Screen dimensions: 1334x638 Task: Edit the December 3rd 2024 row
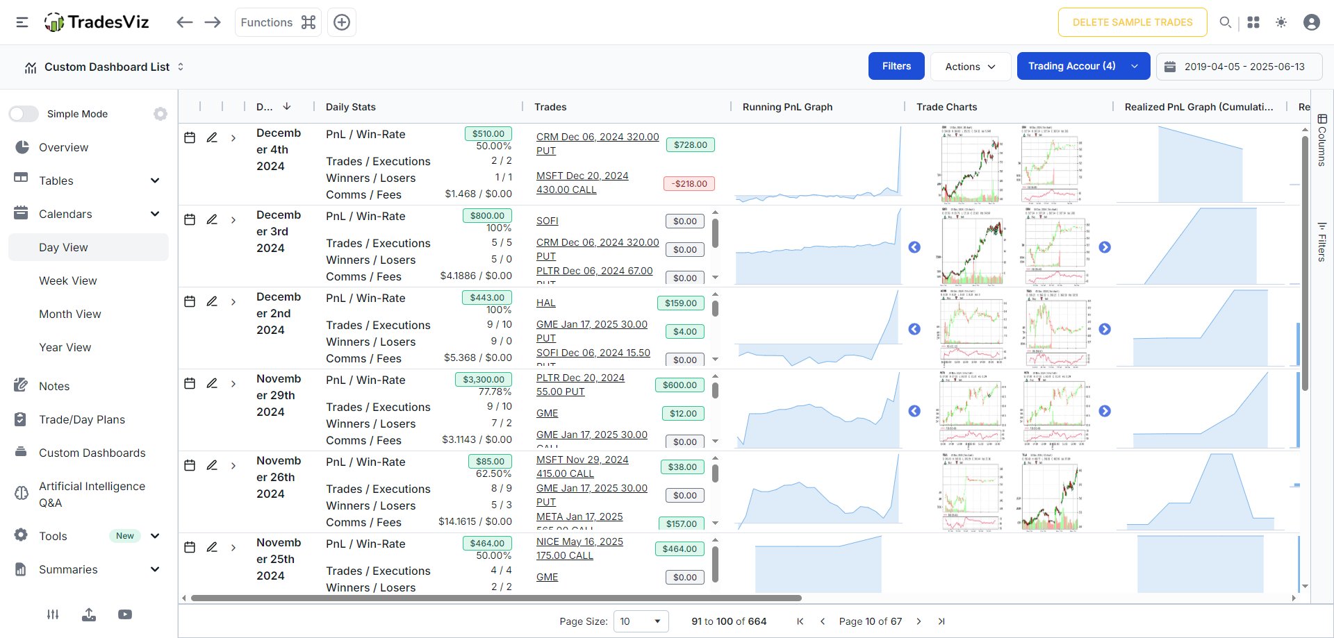click(212, 219)
